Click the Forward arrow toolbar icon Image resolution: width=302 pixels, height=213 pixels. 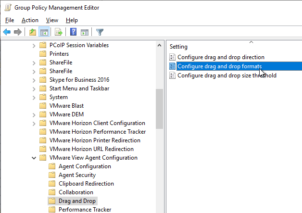pyautogui.click(x=18, y=32)
